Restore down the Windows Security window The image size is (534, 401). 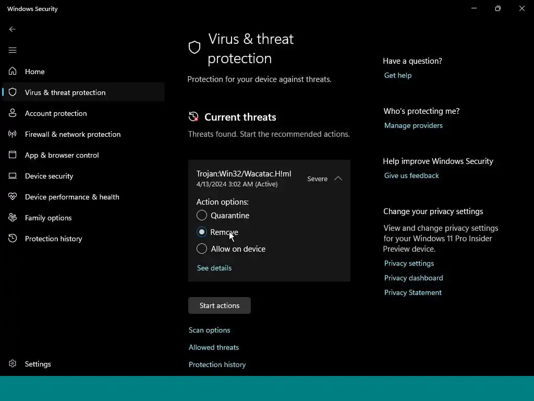[x=498, y=8]
